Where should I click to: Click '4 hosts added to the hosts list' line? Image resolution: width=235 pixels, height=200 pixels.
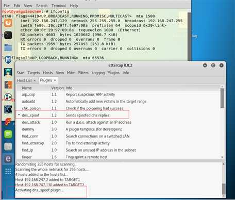point(42,175)
